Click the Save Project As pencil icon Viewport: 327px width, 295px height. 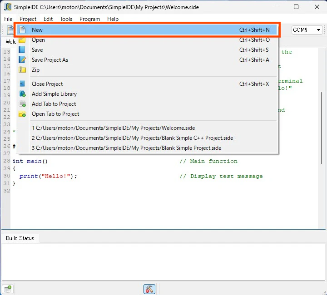pyautogui.click(x=22, y=60)
